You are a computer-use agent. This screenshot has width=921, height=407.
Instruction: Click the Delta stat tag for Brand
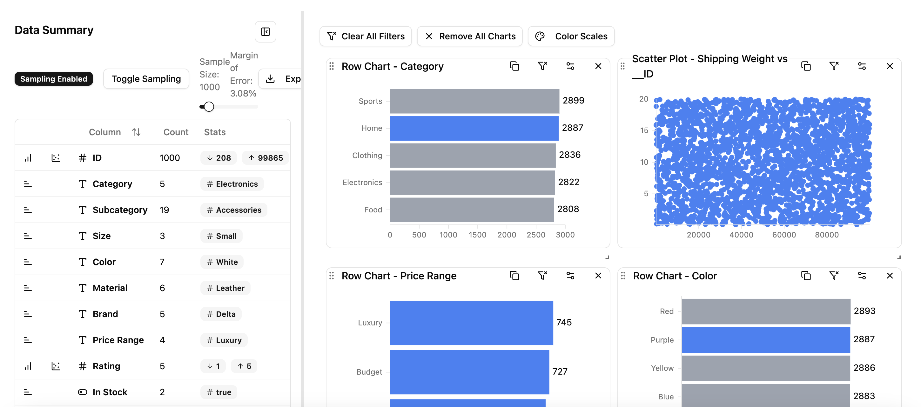[221, 314]
